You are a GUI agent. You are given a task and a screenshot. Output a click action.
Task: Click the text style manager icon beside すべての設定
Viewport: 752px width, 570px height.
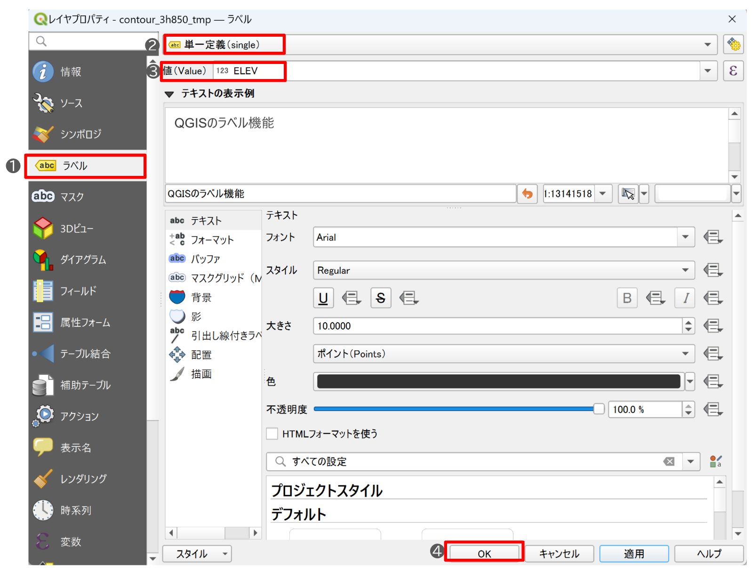pos(716,461)
